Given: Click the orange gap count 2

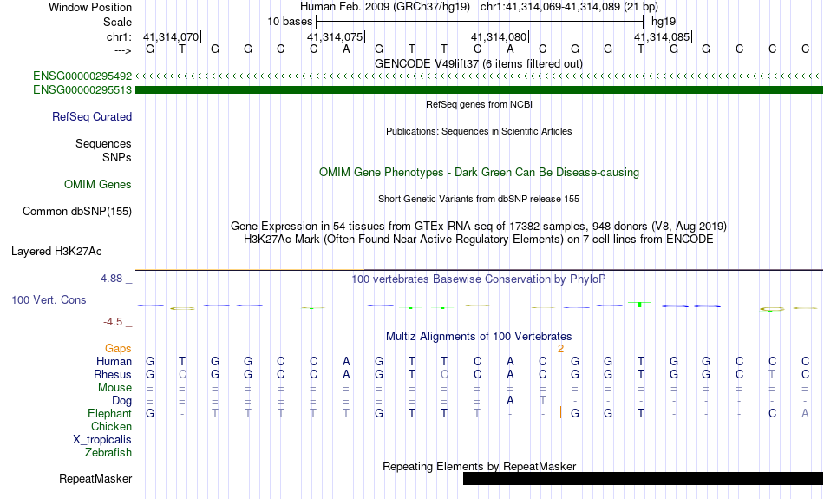Looking at the screenshot, I should pyautogui.click(x=560, y=349).
